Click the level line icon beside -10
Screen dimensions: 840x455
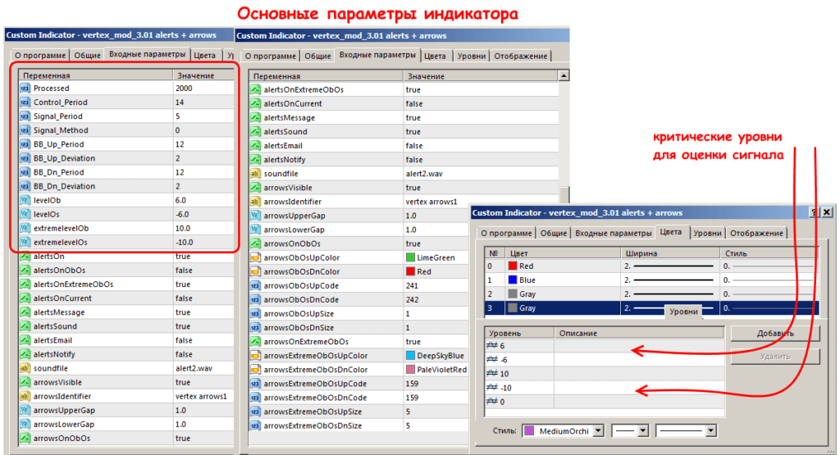[492, 387]
